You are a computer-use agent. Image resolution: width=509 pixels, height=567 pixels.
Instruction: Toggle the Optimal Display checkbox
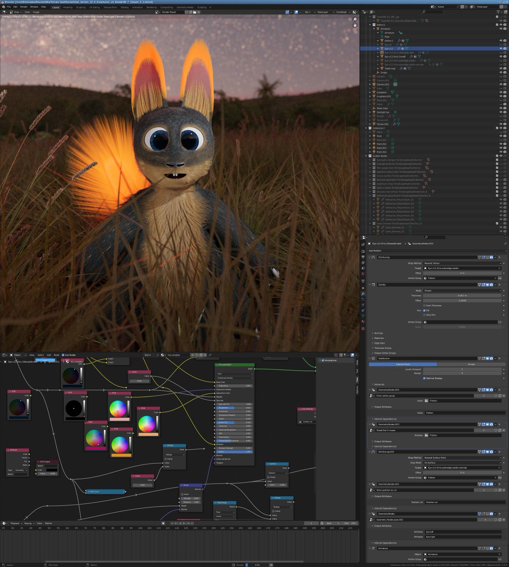(424, 378)
